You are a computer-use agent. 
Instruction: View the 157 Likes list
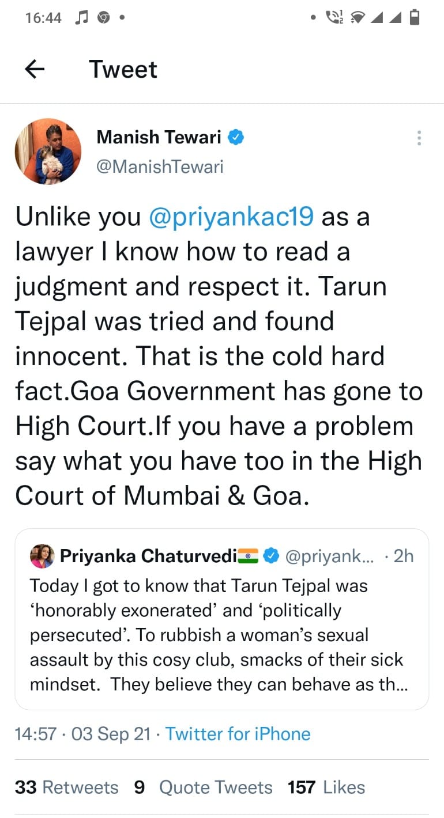pyautogui.click(x=326, y=787)
